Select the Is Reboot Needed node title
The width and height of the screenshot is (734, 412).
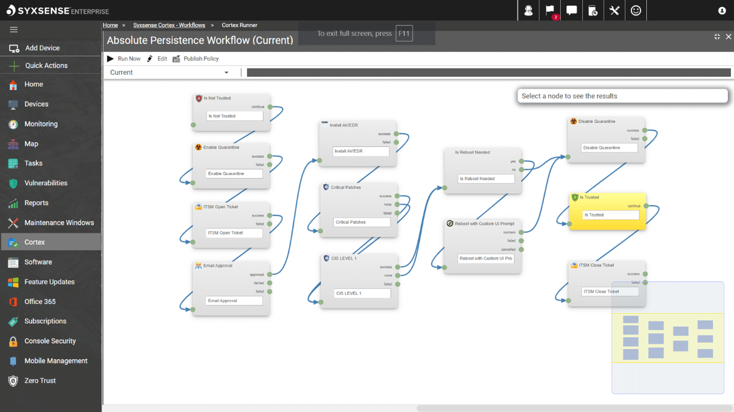[472, 152]
